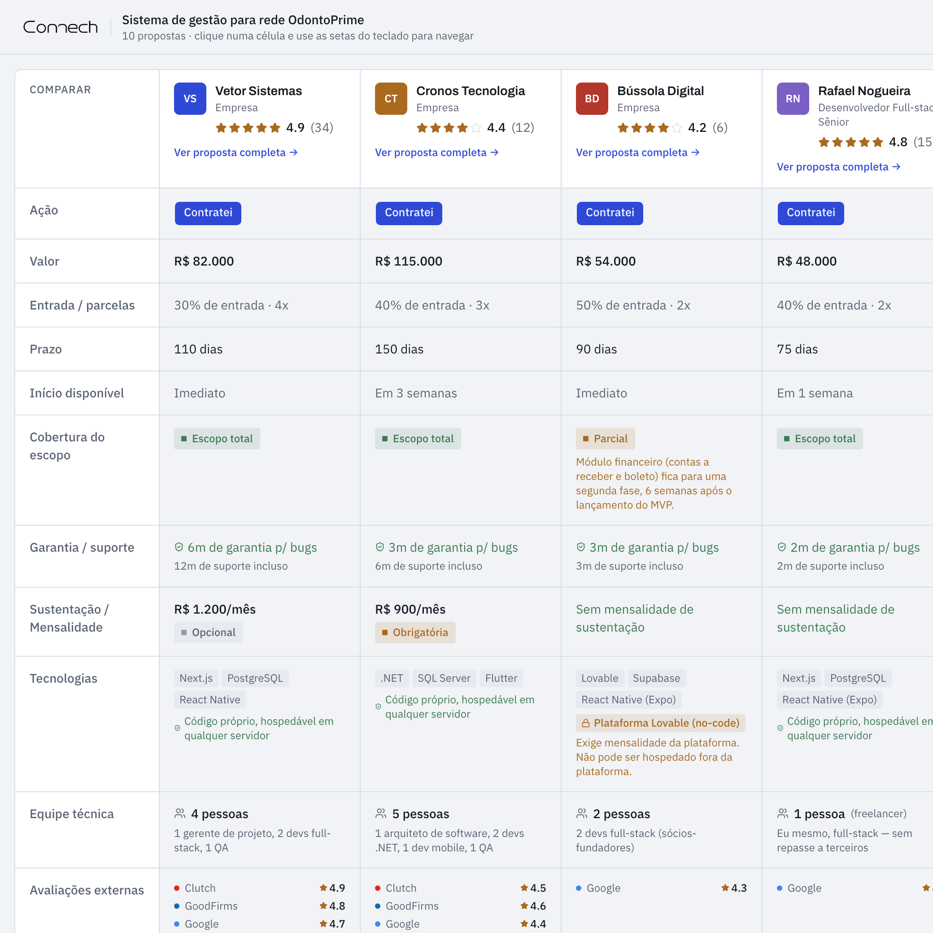Select the R$ 115.000 value cell
933x933 pixels.
click(460, 261)
